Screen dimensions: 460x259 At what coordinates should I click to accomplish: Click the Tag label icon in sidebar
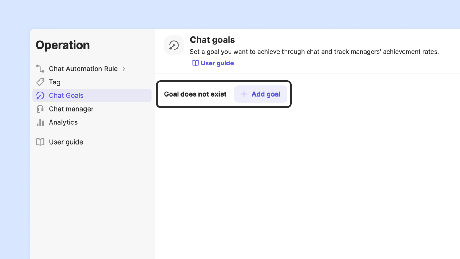[40, 82]
